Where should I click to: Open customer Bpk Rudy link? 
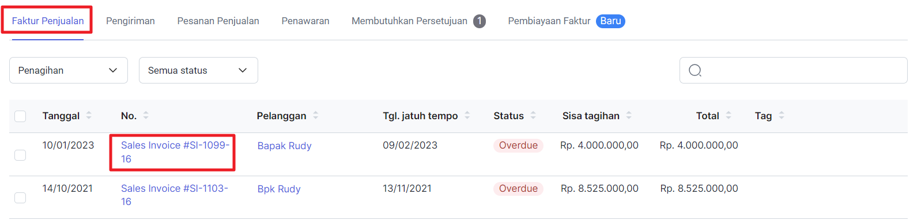(279, 189)
